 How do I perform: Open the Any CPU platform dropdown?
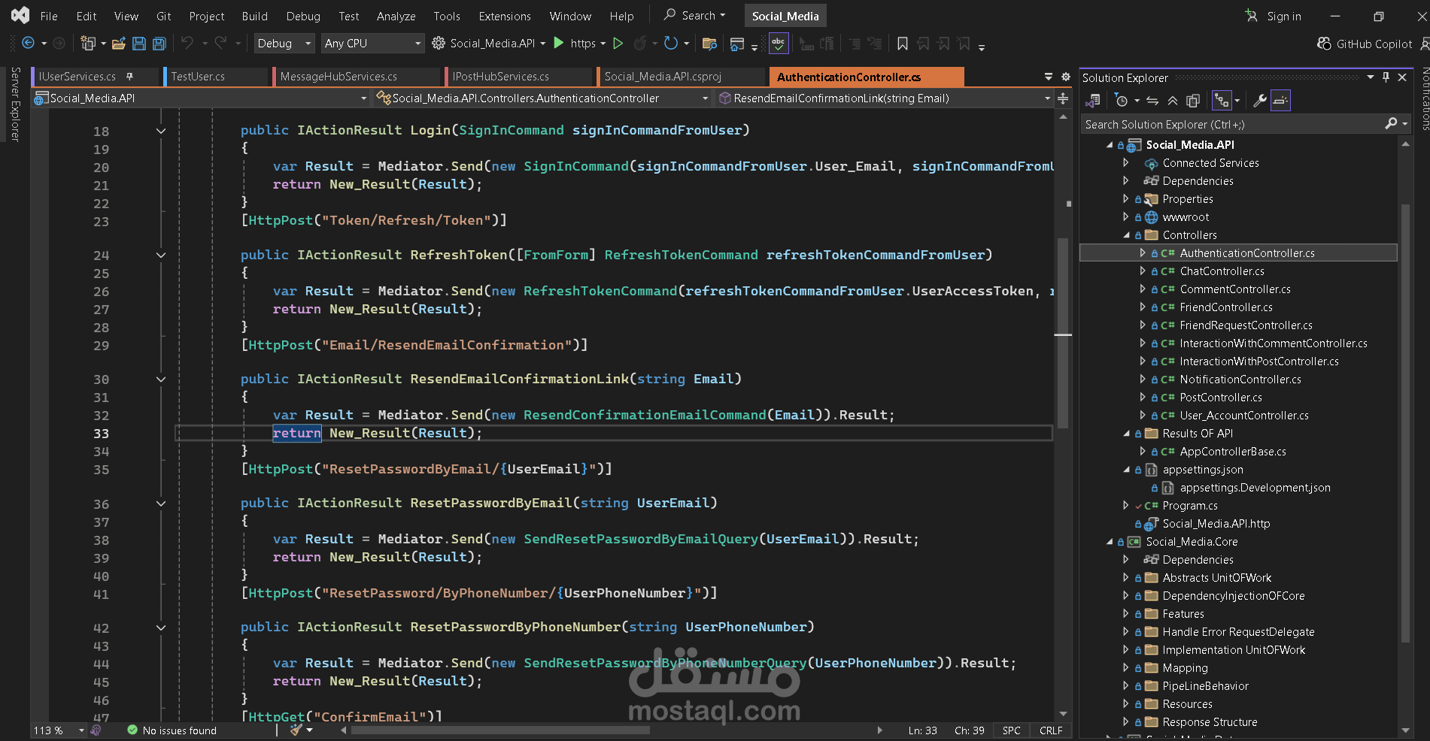pos(372,44)
